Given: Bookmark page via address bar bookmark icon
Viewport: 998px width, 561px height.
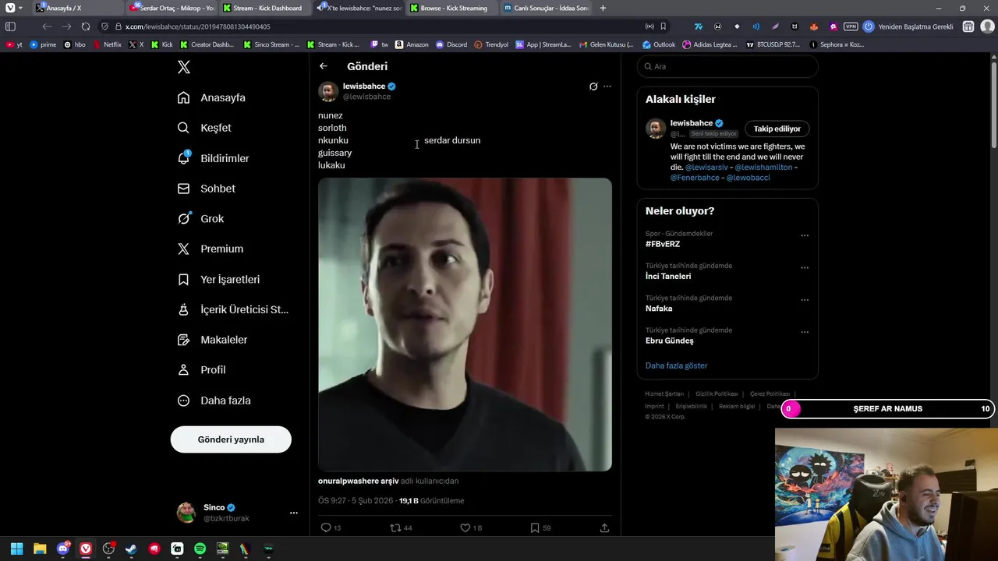Looking at the screenshot, I should pyautogui.click(x=664, y=26).
